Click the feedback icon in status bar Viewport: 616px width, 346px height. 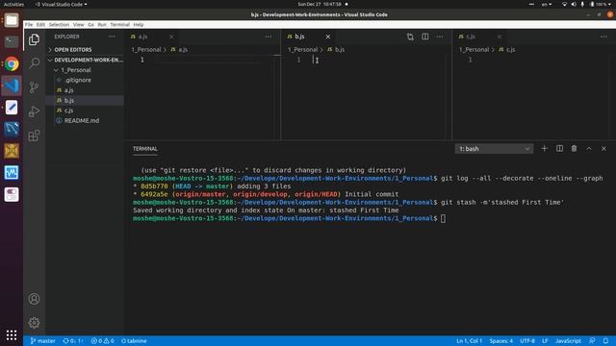592,341
